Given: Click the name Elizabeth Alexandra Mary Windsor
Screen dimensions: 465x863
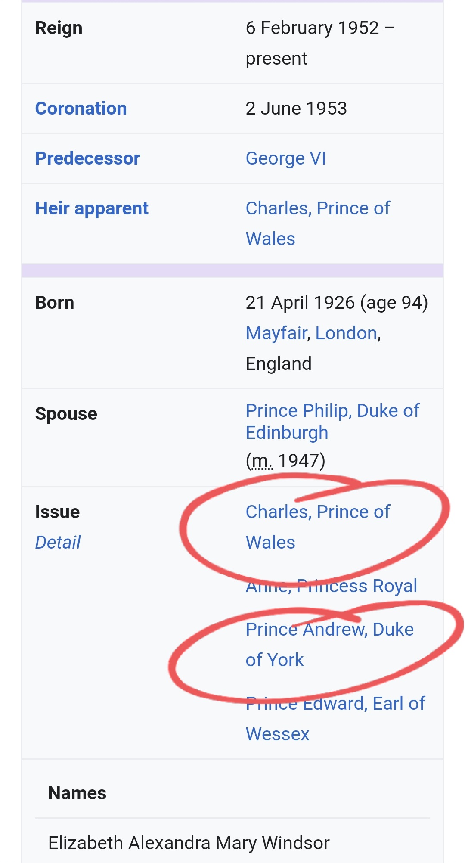Looking at the screenshot, I should click(x=189, y=843).
